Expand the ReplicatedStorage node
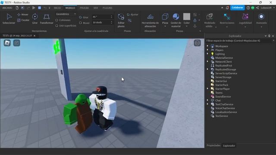The image size is (276, 155). click(207, 69)
